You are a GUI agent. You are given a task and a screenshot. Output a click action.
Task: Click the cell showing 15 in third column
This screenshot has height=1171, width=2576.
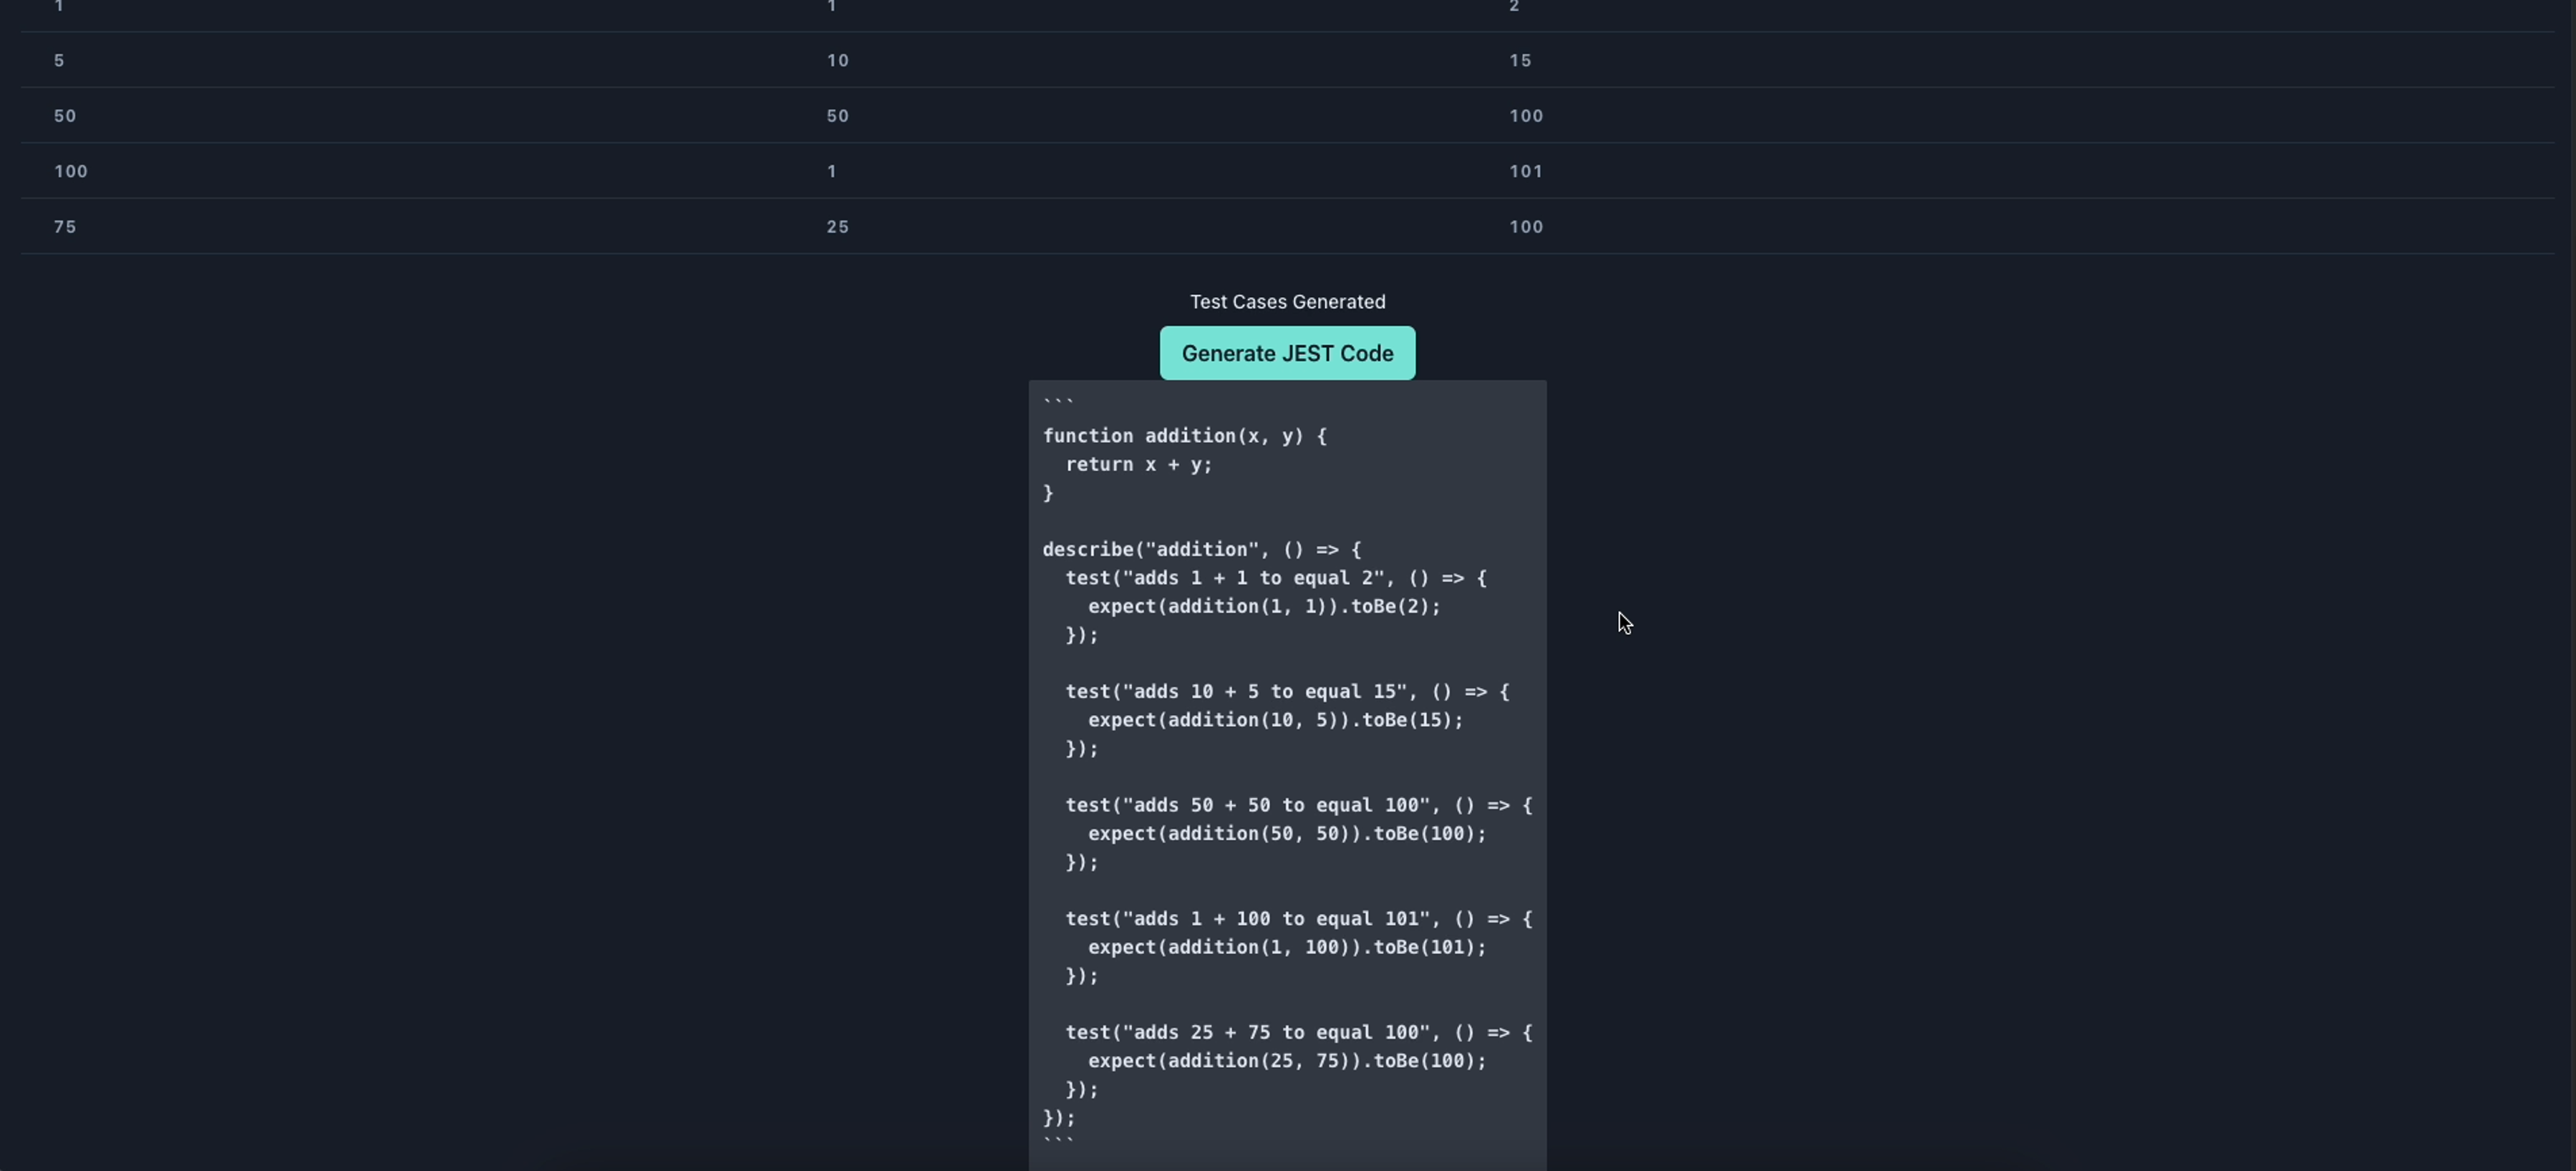[1520, 61]
